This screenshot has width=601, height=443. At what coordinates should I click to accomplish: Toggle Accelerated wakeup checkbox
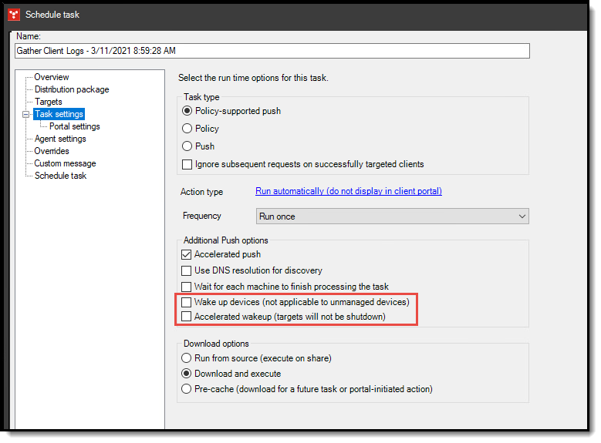pyautogui.click(x=187, y=317)
